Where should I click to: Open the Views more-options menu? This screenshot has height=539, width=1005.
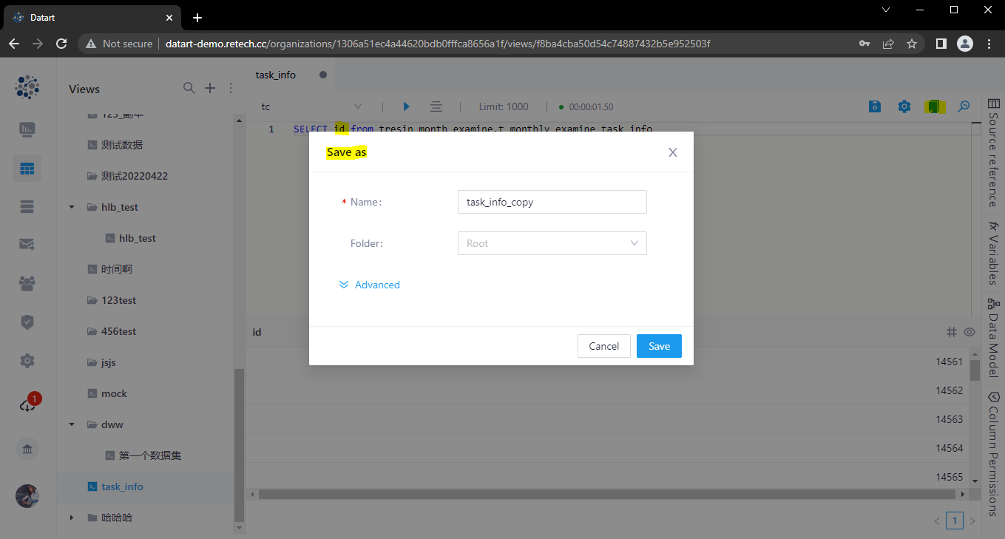(x=231, y=88)
